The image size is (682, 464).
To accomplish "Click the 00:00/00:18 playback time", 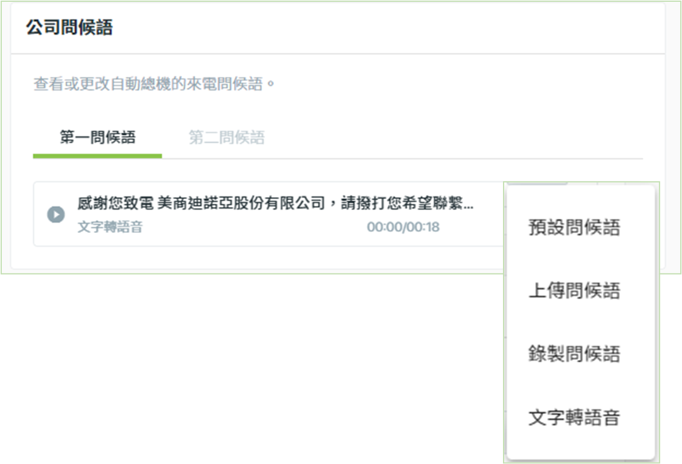I will pos(403,227).
